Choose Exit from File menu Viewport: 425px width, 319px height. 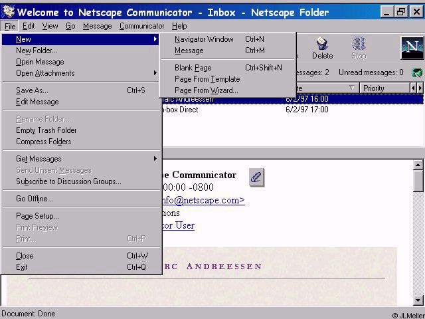point(80,267)
